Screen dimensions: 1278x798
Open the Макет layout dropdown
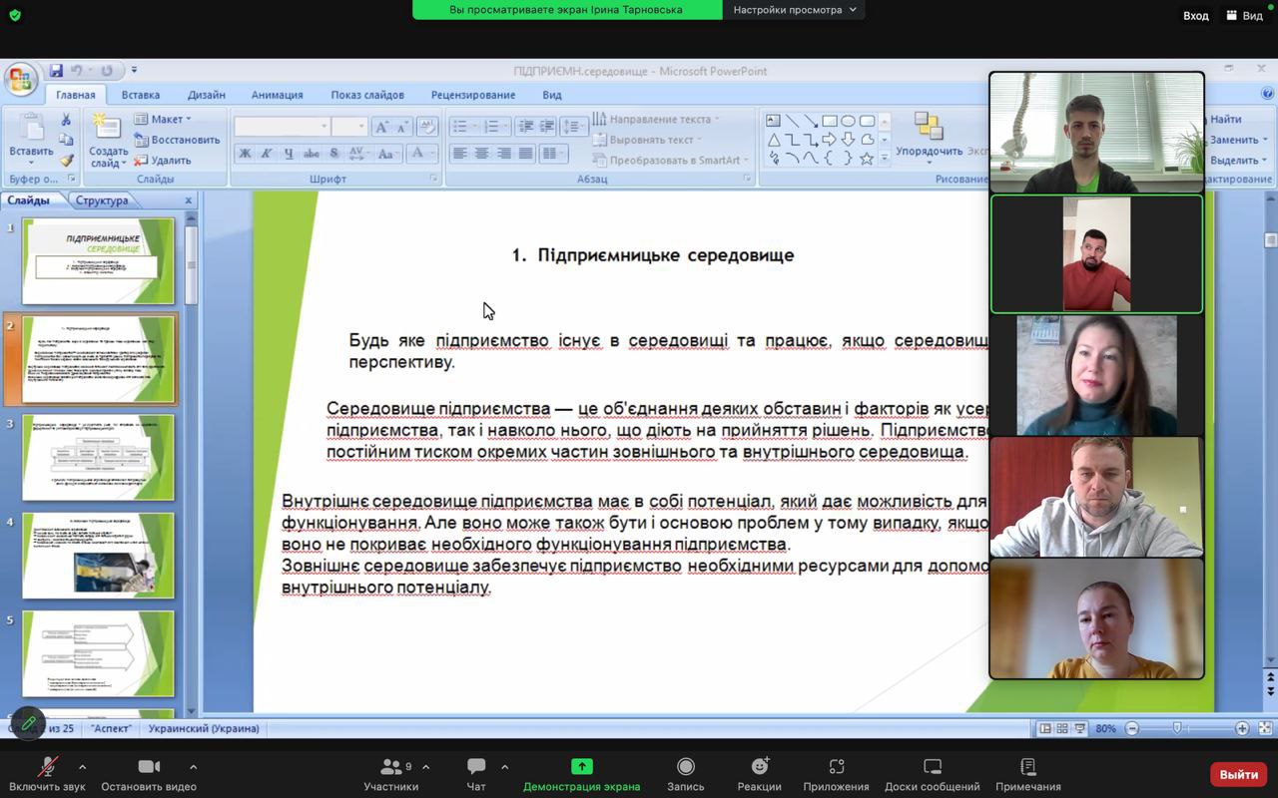click(x=163, y=119)
